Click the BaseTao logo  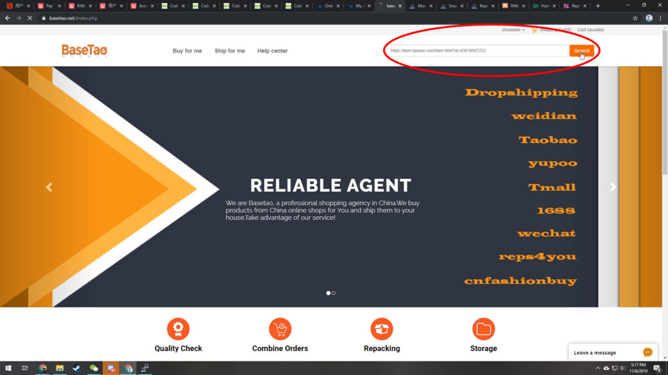[84, 51]
